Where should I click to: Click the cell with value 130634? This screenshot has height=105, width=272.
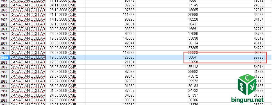[110, 100]
